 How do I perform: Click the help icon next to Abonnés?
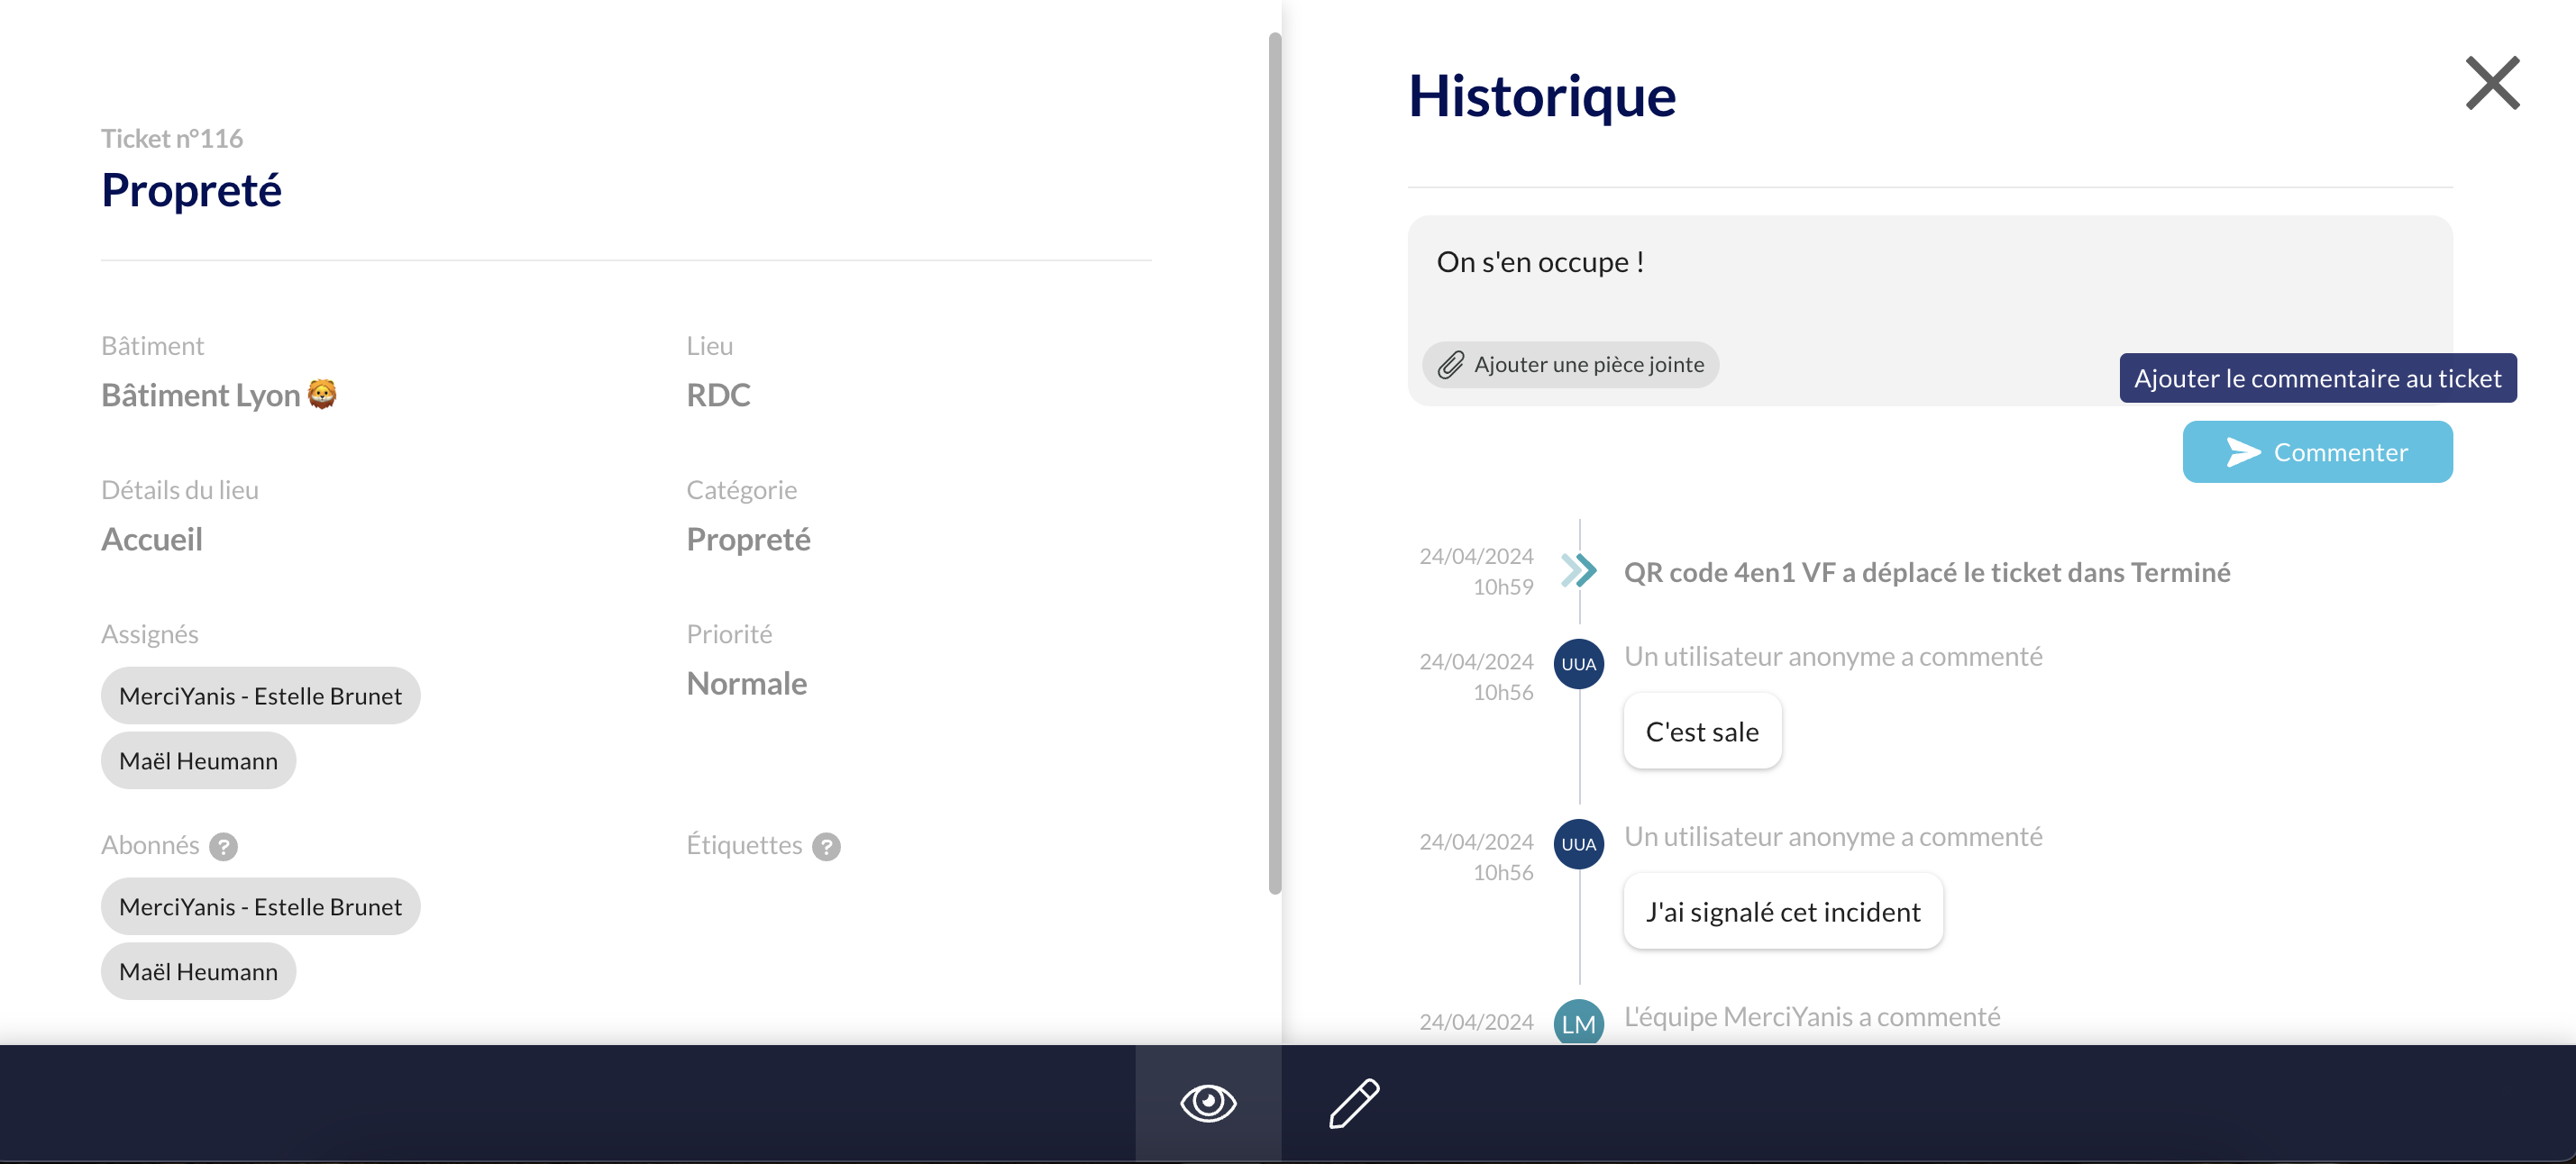click(224, 846)
